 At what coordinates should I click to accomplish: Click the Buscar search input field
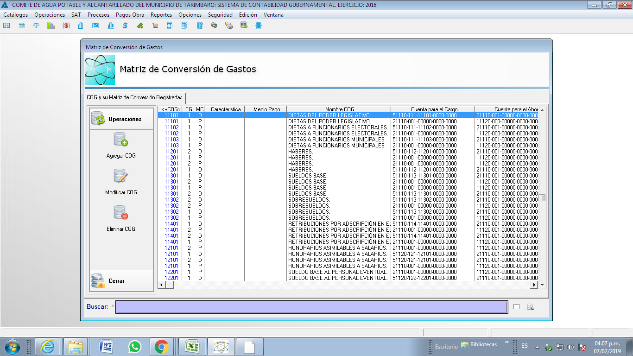pos(311,307)
